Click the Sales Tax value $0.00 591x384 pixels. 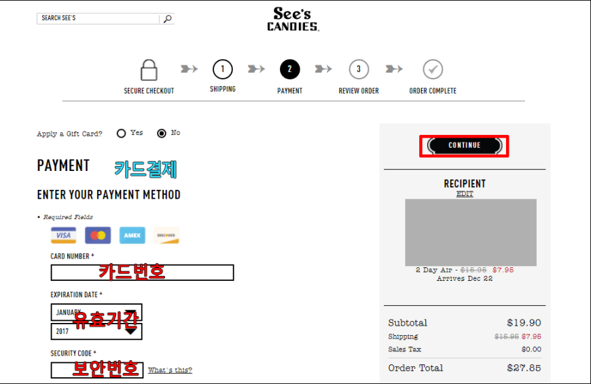[x=531, y=349]
